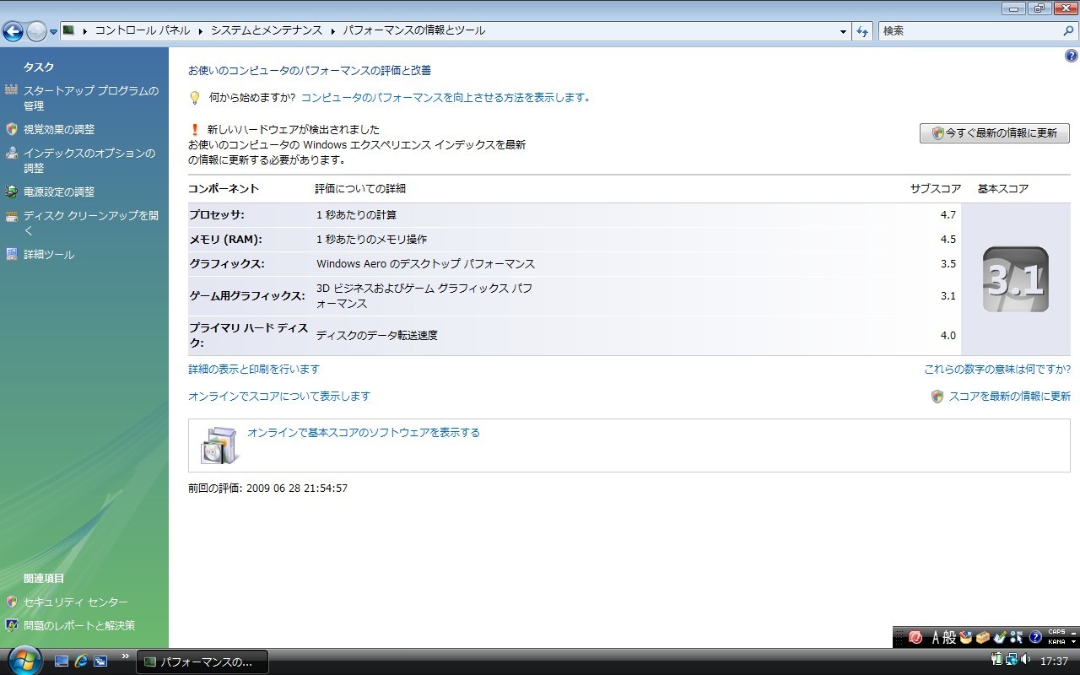1080x675 pixels.
Task: Click the volume speaker tray icon
Action: click(1025, 660)
